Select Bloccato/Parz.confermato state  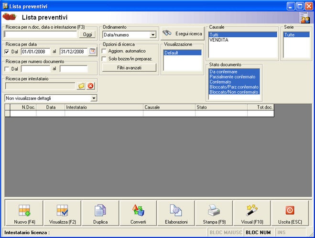coord(234,87)
